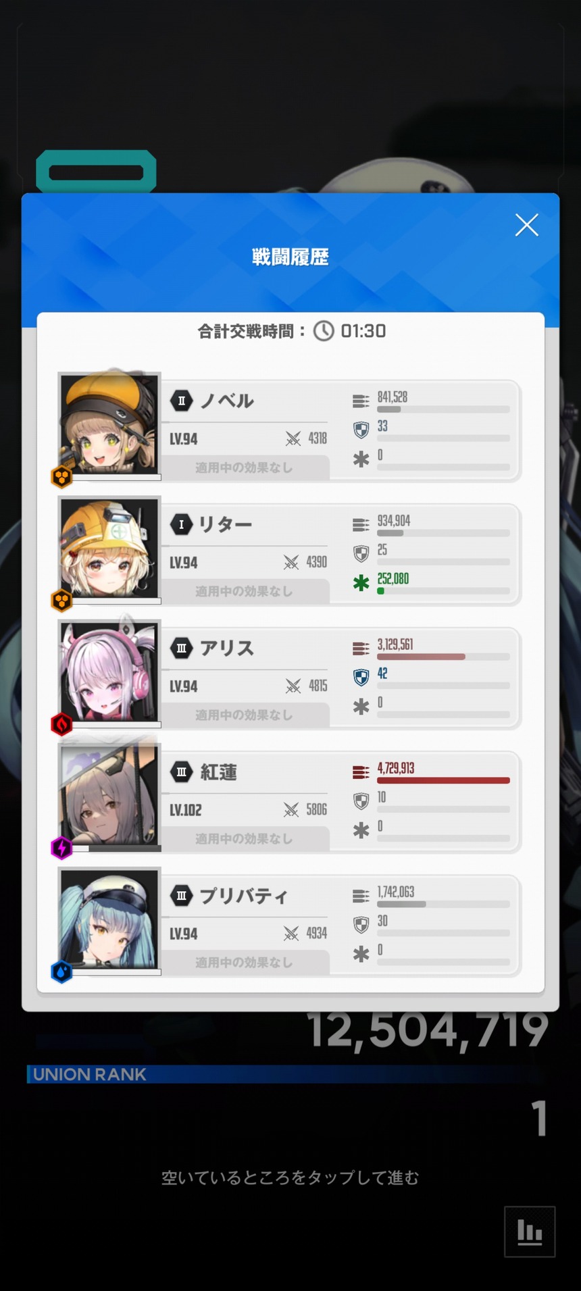
Task: Click アリス's fire element badge
Action: click(x=62, y=724)
